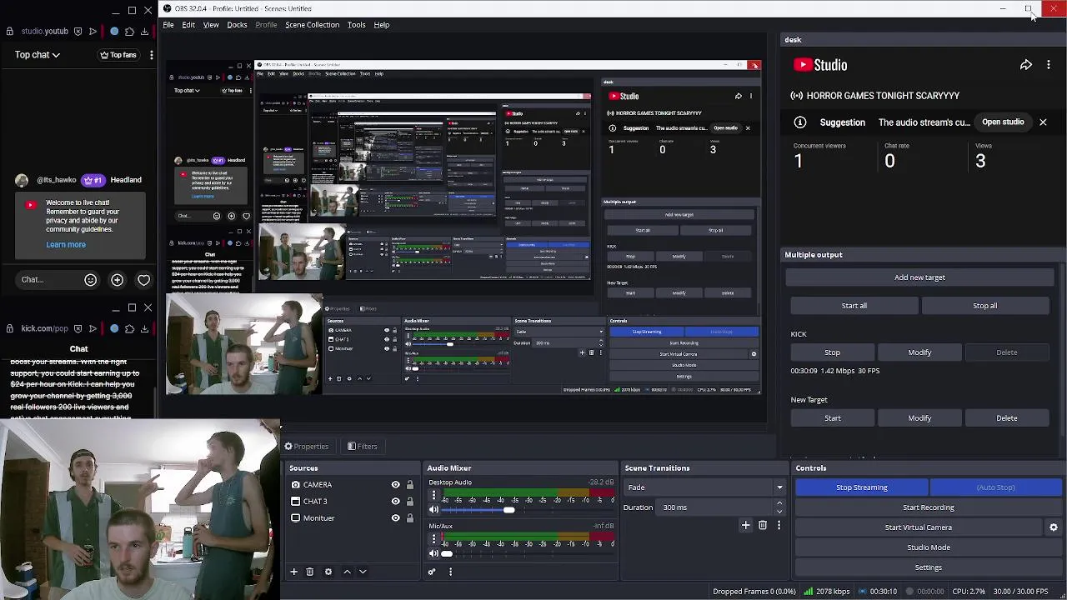Click Stop Streaming button
Image resolution: width=1067 pixels, height=600 pixels.
pyautogui.click(x=862, y=487)
